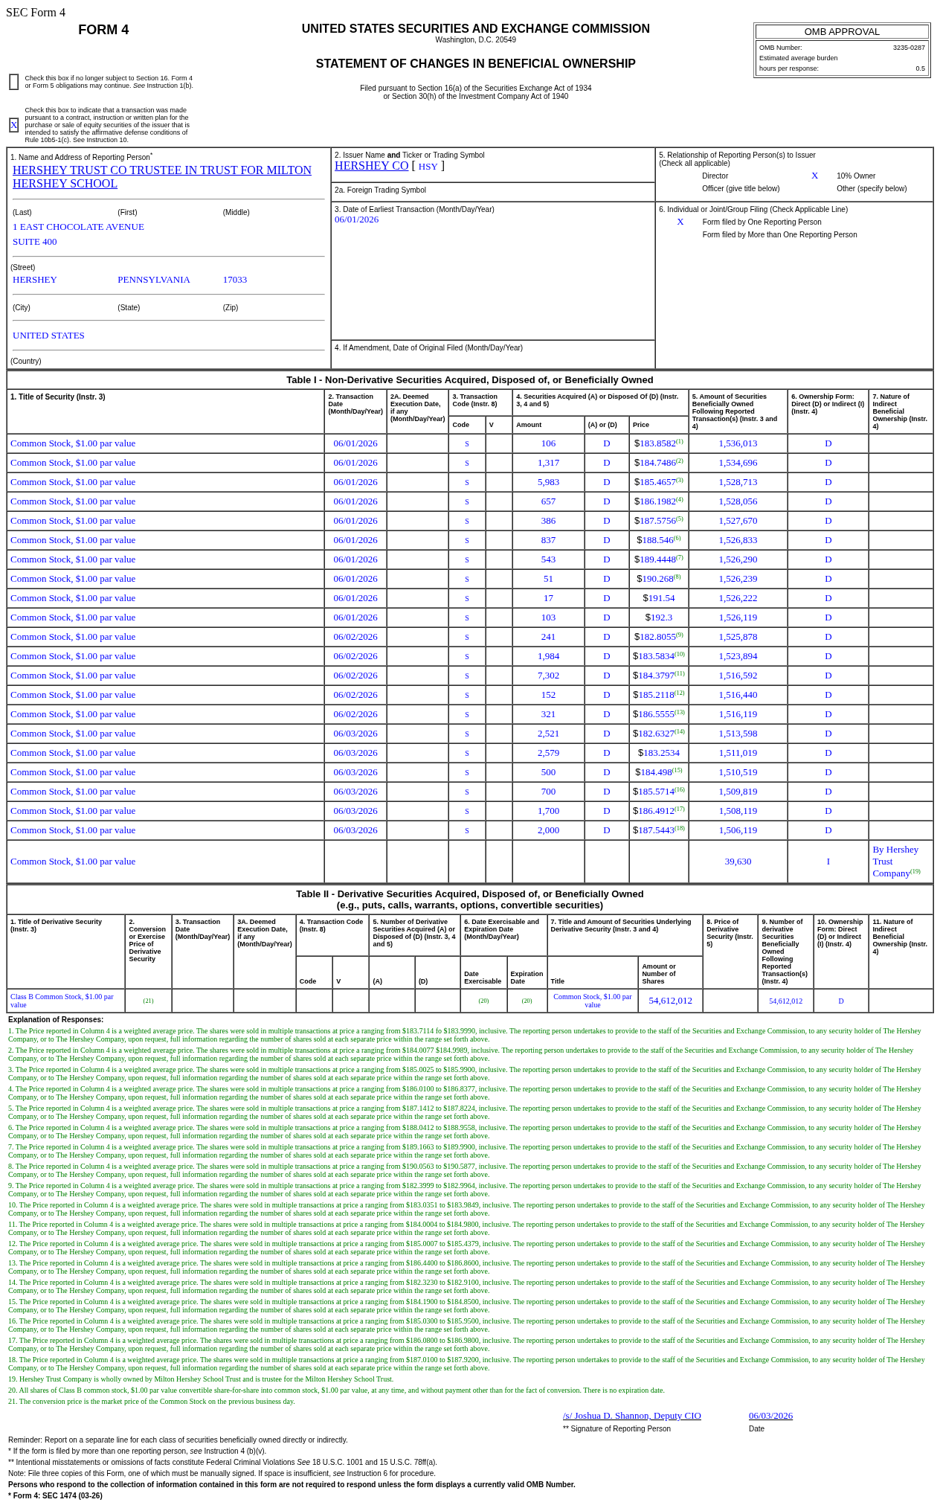The width and height of the screenshot is (940, 1511).
Task: Toggle the Rule 10b5-1(c) transaction checkbox
Action: (13, 125)
